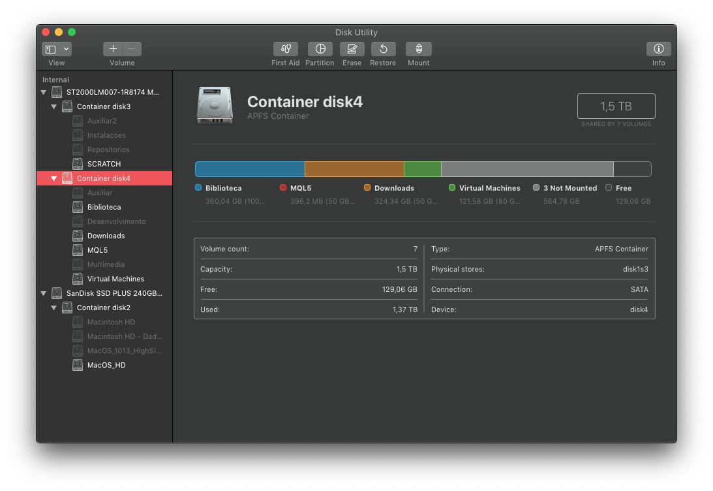Click the Restore toolbar icon

[x=383, y=49]
